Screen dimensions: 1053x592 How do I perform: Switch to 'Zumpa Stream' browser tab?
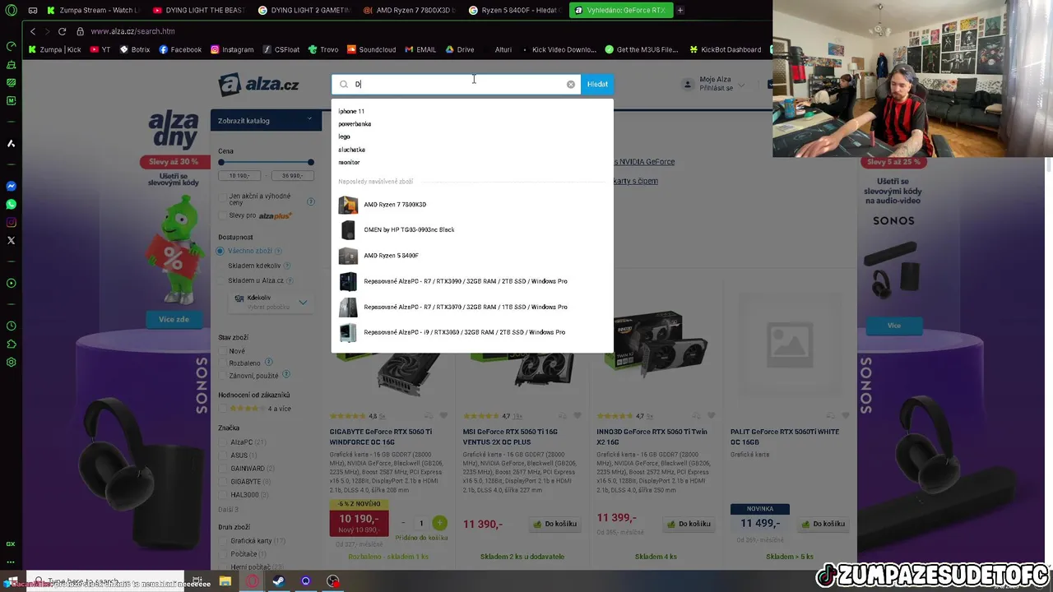95,10
